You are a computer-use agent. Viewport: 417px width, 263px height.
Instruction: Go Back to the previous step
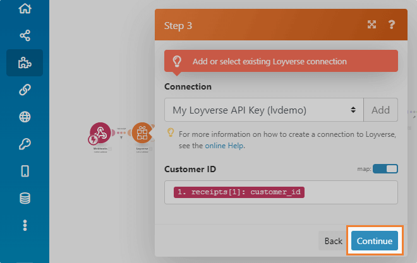333,241
